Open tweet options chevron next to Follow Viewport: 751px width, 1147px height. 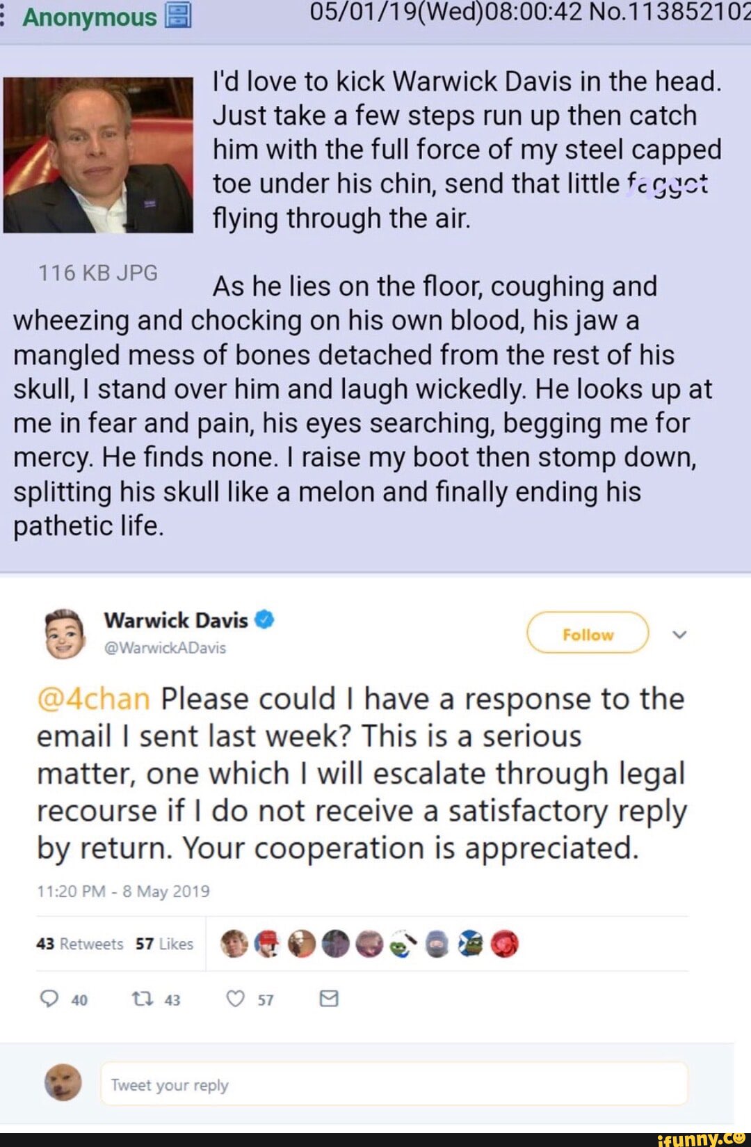679,634
